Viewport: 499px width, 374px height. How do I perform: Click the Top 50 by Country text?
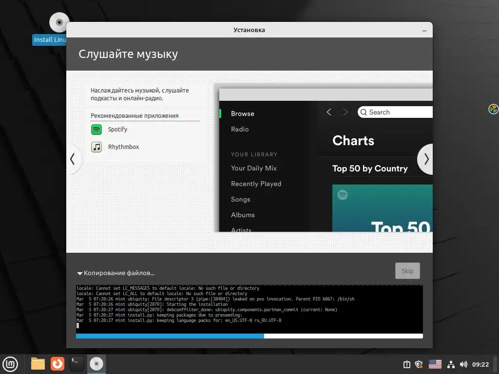370,168
